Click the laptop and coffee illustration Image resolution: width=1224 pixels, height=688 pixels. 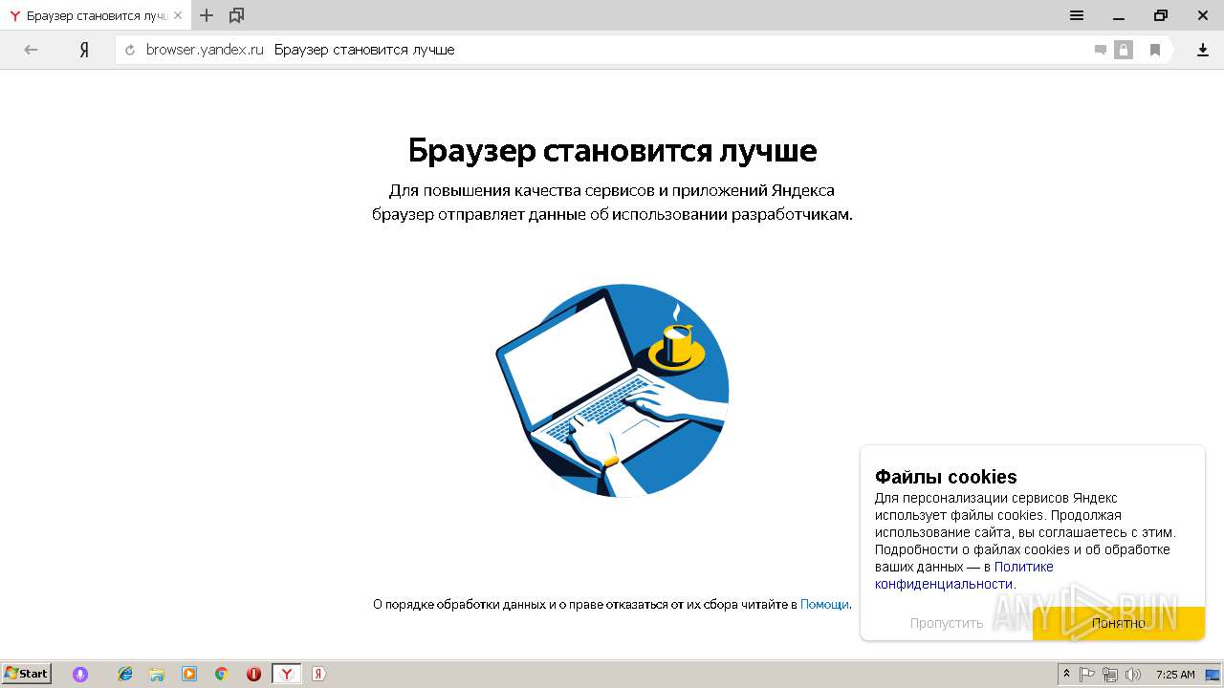click(x=612, y=390)
